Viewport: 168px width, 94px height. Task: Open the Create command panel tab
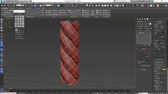coord(137,19)
